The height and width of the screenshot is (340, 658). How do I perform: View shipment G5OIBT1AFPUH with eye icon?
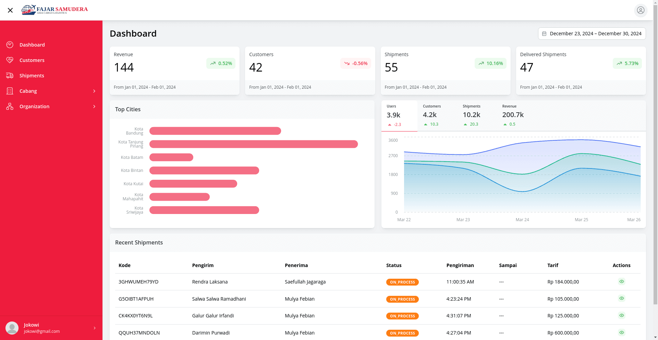622,298
